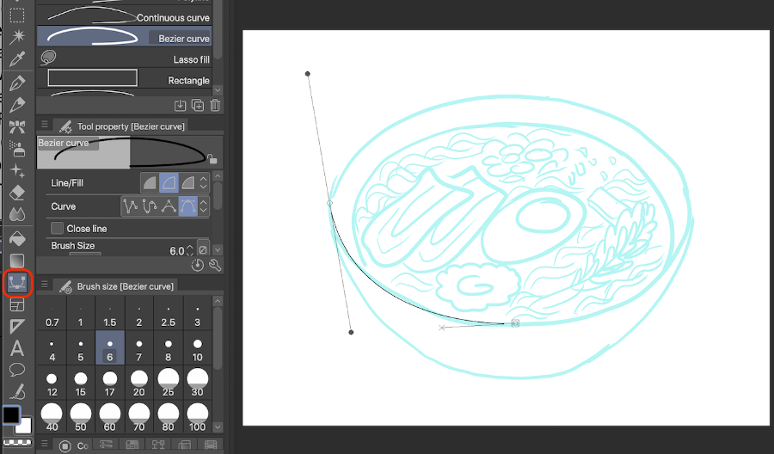Open the color slider tab
Screen dimensions: 774x454
[106, 445]
